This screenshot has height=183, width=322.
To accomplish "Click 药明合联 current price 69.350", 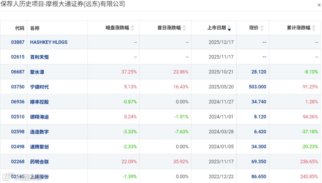I will [259, 162].
